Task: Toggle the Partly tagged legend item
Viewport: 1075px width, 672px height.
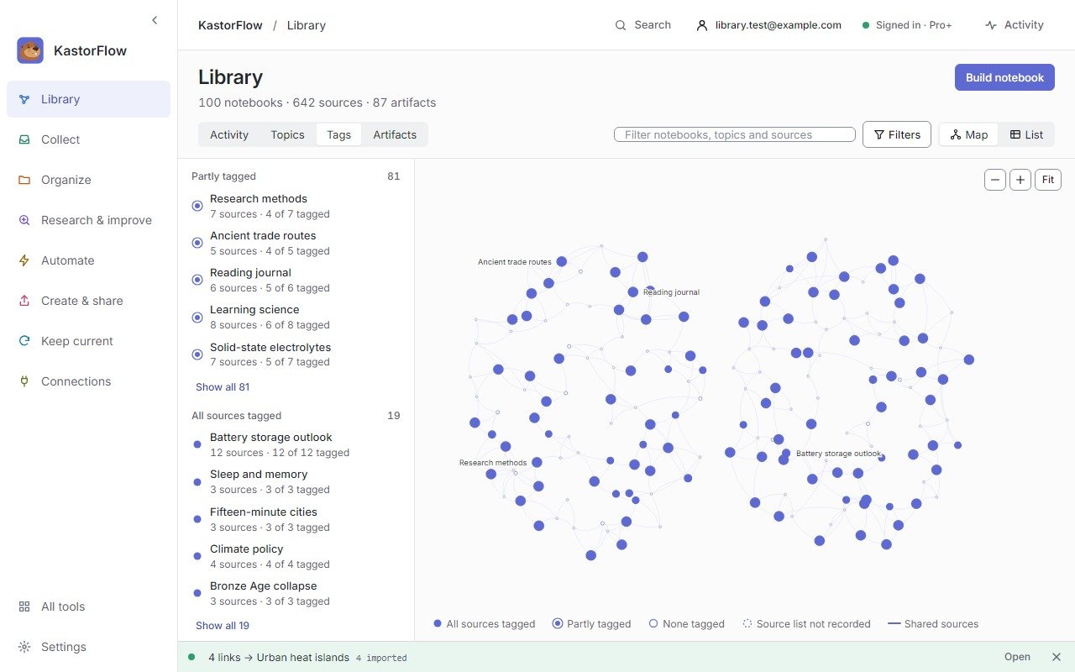Action: pyautogui.click(x=591, y=624)
